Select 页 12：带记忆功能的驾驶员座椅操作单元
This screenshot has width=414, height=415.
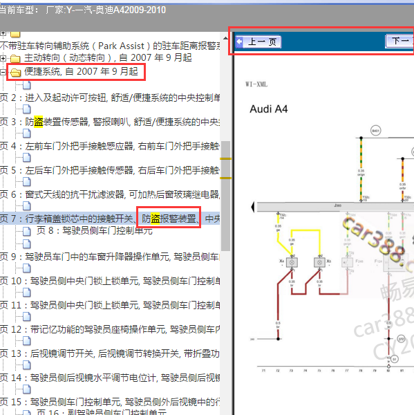pos(110,329)
